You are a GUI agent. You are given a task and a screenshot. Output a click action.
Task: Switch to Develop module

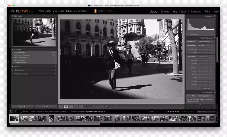pos(165,12)
